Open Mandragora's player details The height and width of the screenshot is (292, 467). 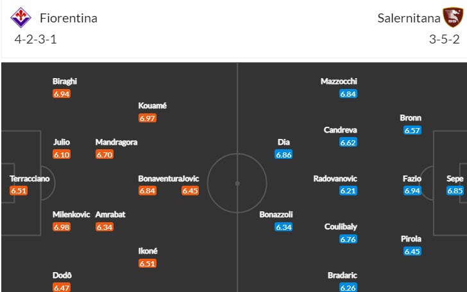point(116,142)
